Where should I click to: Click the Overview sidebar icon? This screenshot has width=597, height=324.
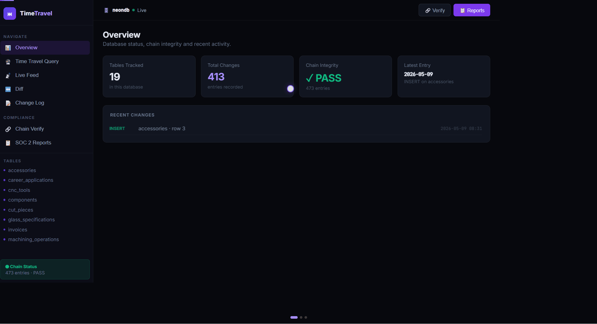(8, 48)
